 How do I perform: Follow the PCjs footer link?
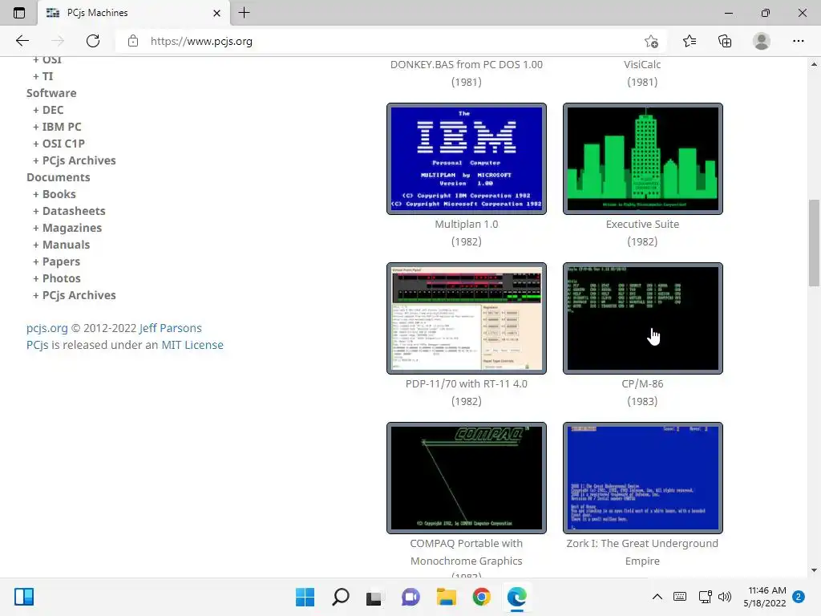pos(37,345)
